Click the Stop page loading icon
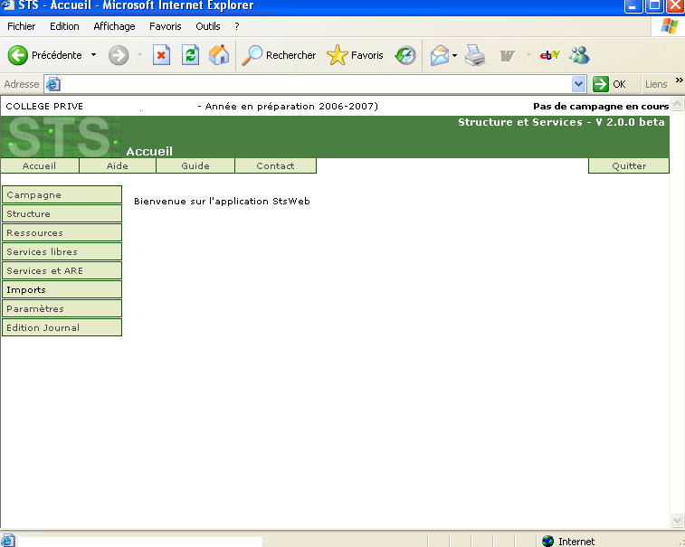The width and height of the screenshot is (685, 547). click(161, 55)
